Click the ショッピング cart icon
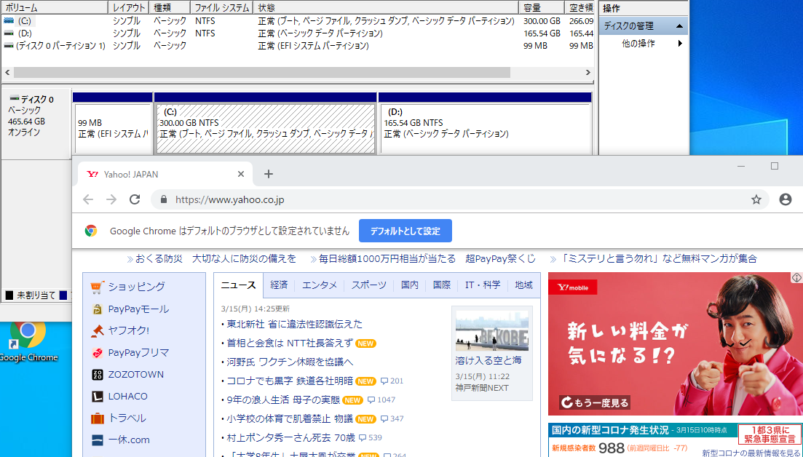Viewport: 803px width, 457px height. point(98,287)
